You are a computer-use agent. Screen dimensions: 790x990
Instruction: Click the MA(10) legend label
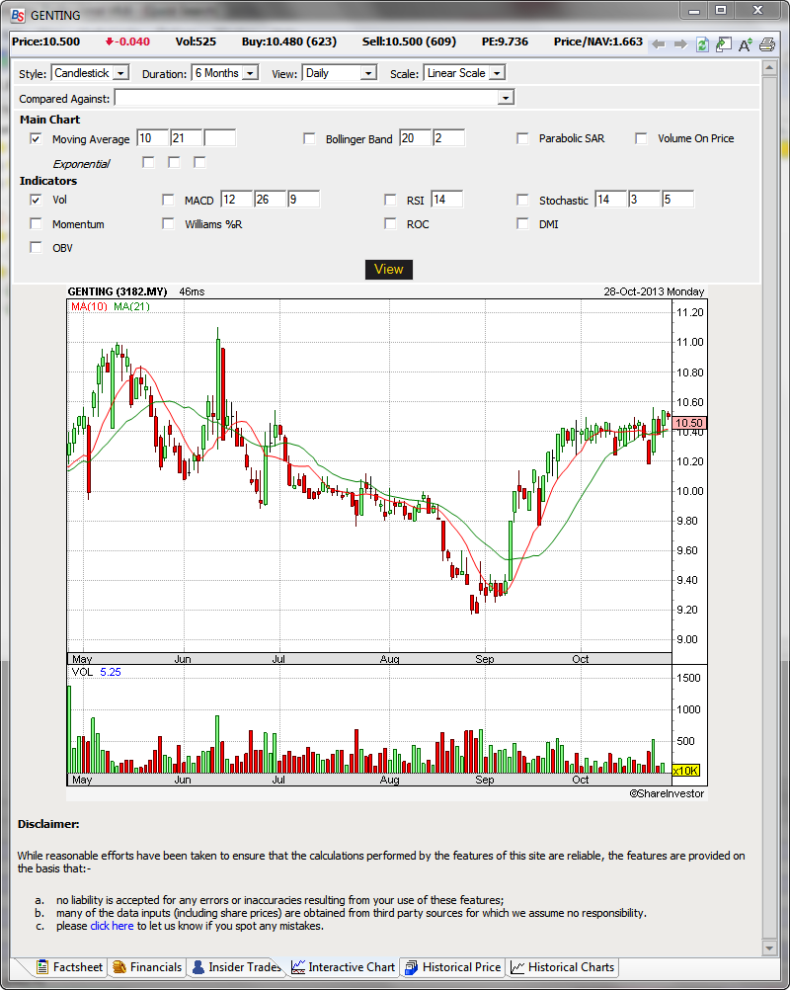pyautogui.click(x=89, y=307)
